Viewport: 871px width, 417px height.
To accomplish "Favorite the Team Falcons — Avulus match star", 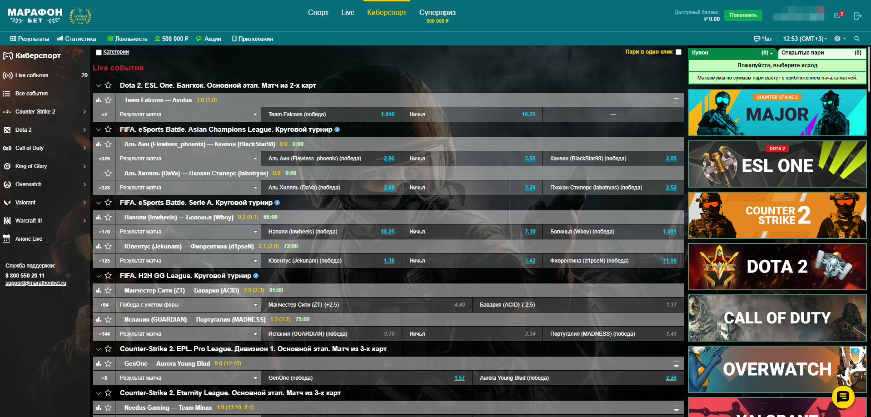I will coord(108,100).
